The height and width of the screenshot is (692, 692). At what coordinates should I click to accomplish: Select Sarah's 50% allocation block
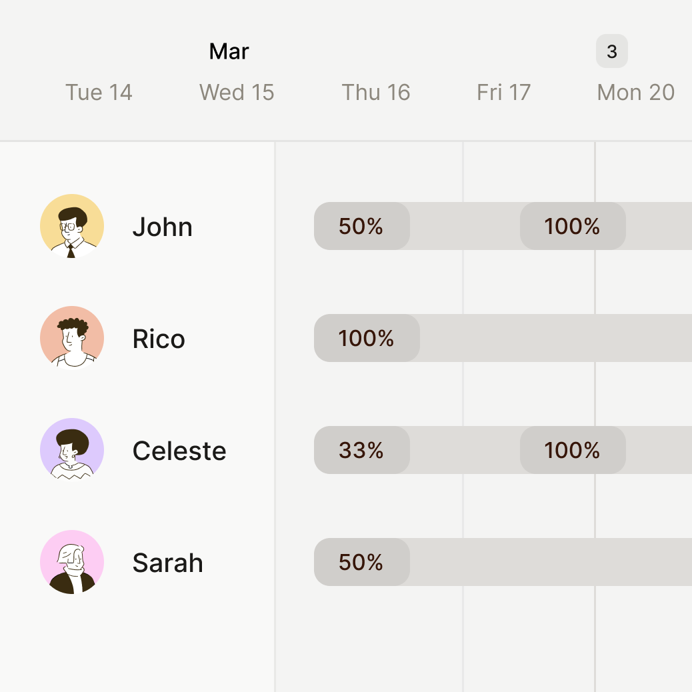click(361, 562)
